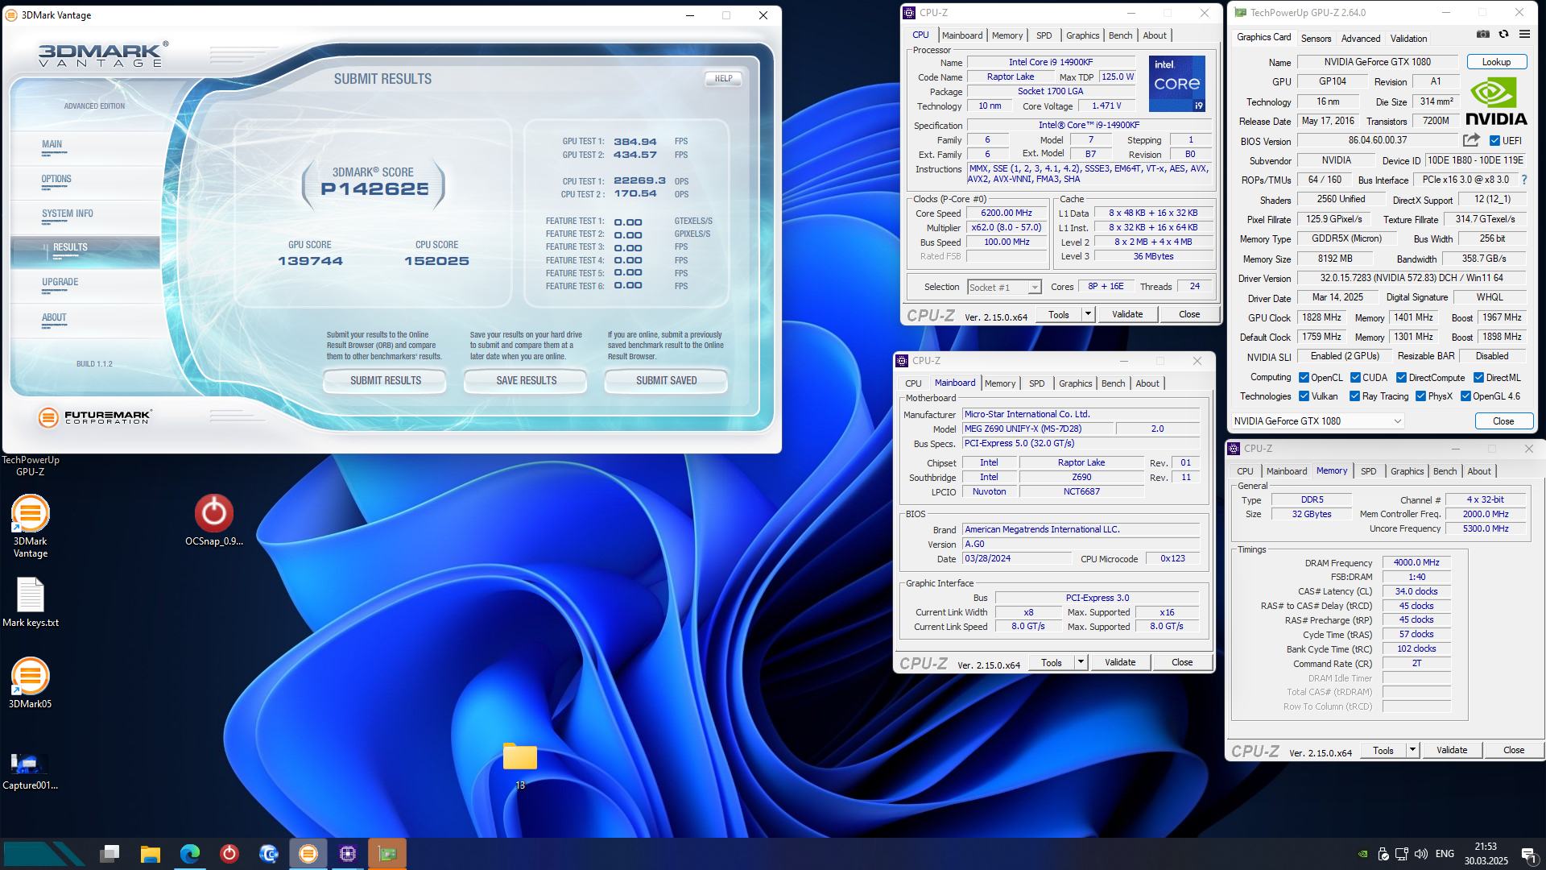Expand Tools arrow in CPU-Z Mainboard window
The height and width of the screenshot is (870, 1546).
(1081, 662)
